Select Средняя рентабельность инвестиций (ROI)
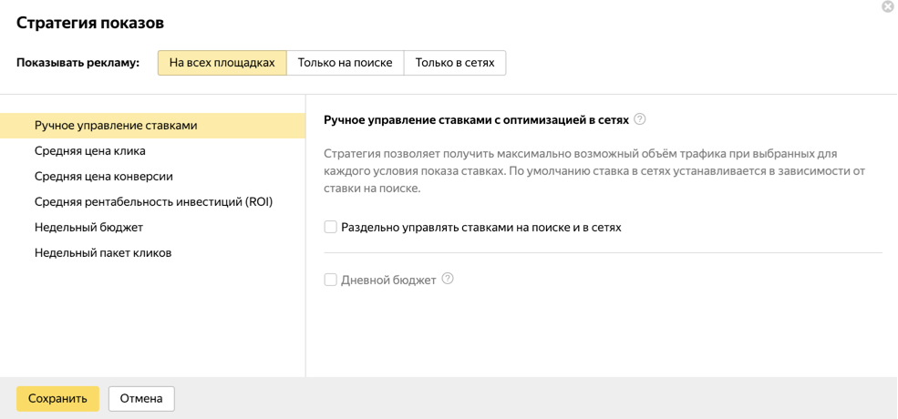Screen dimensions: 898x419 pos(152,202)
